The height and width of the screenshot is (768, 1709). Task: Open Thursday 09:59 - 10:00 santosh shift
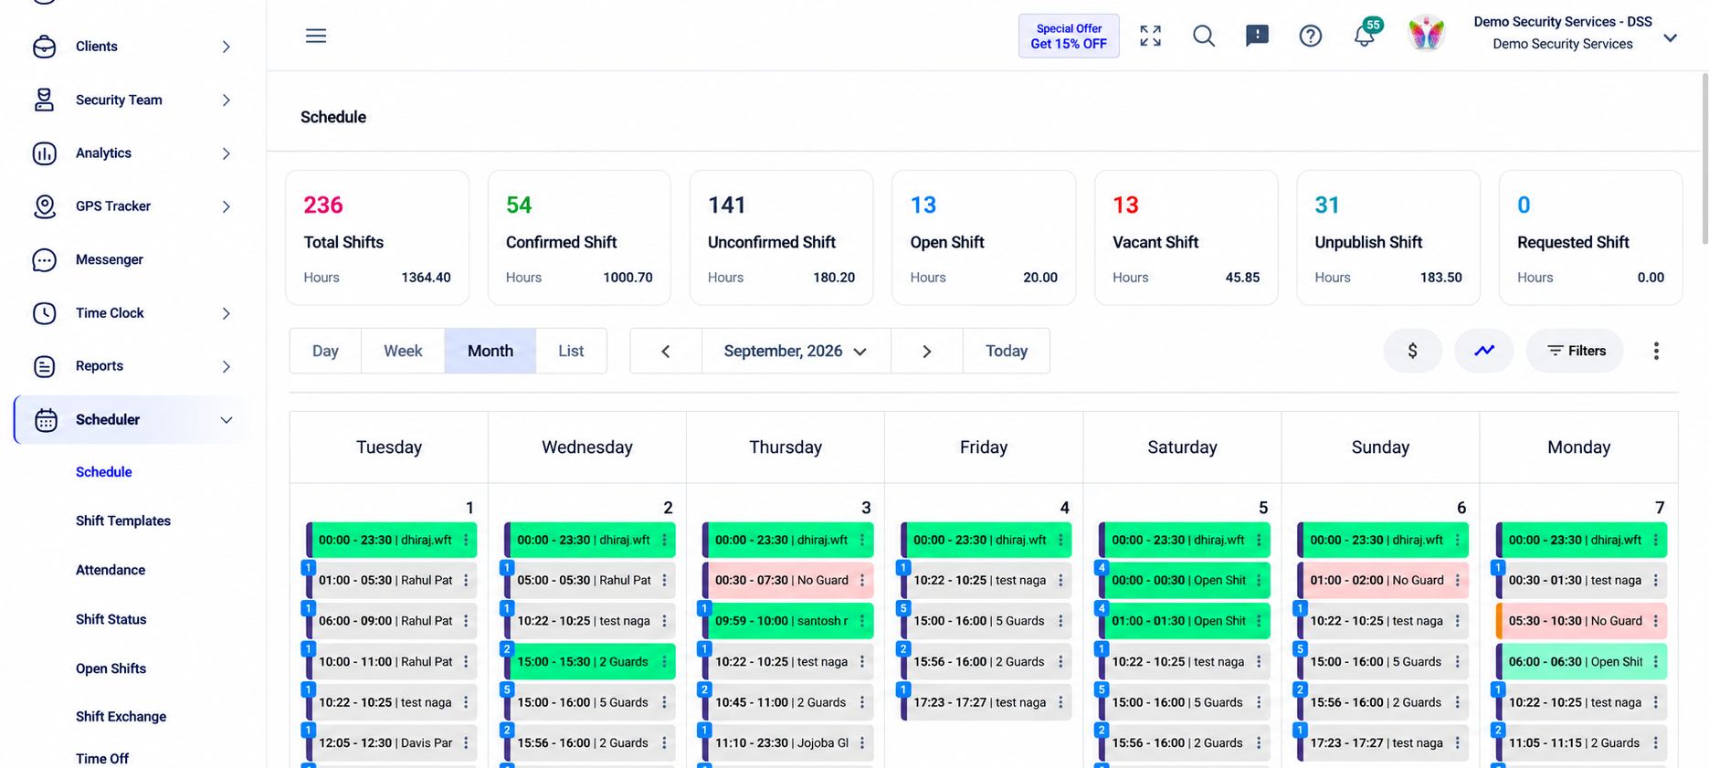click(787, 621)
